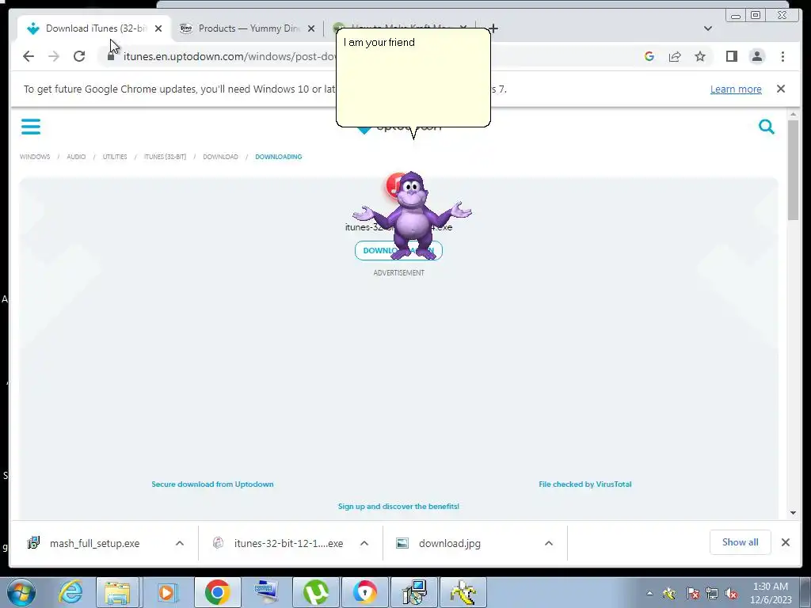The height and width of the screenshot is (608, 811).
Task: Show hidden tray icons arrow
Action: pyautogui.click(x=649, y=594)
